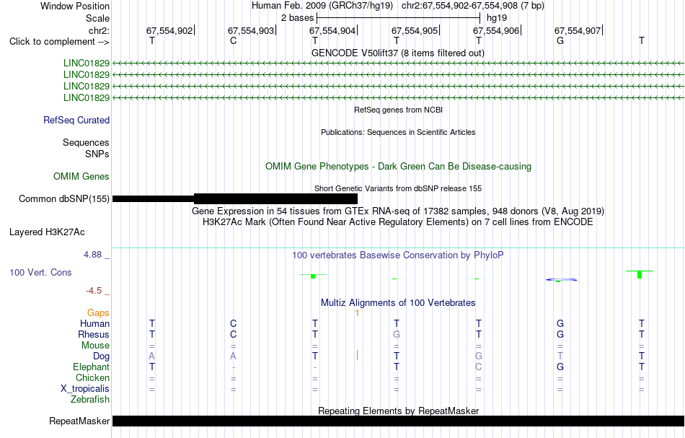The height and width of the screenshot is (438, 685).
Task: Click the -4.5 PhyloP lower scale value
Action: pos(94,291)
